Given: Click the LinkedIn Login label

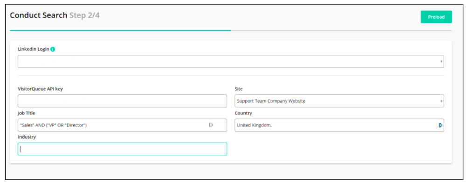Looking at the screenshot, I should (x=34, y=49).
